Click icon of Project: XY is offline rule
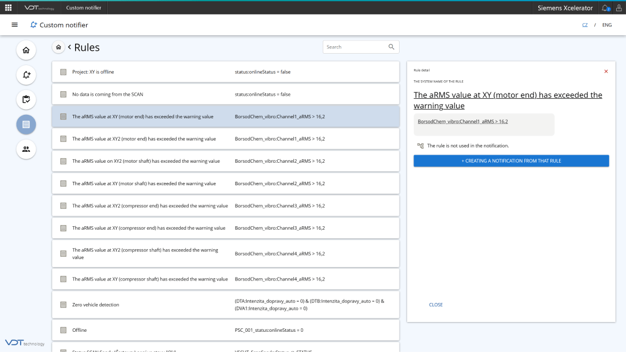Image resolution: width=626 pixels, height=352 pixels. 64,72
